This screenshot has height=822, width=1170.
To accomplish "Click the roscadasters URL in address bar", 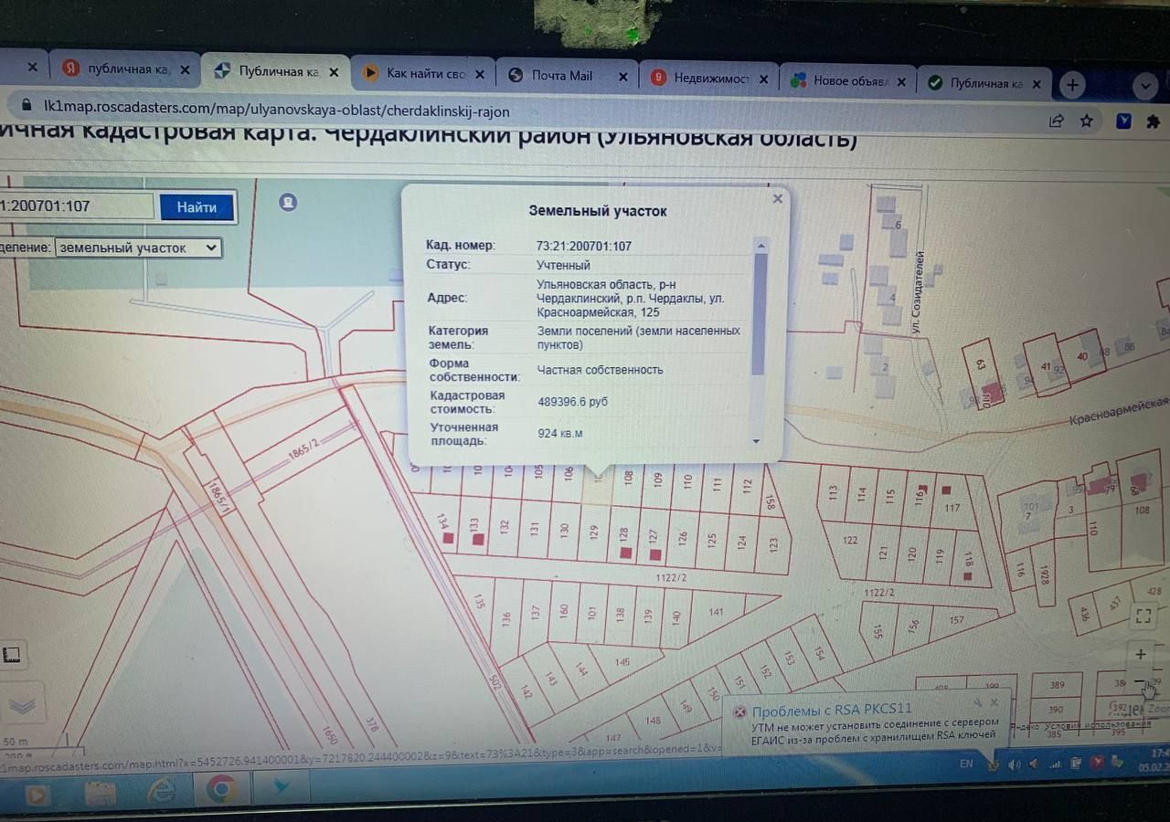I will pyautogui.click(x=276, y=111).
